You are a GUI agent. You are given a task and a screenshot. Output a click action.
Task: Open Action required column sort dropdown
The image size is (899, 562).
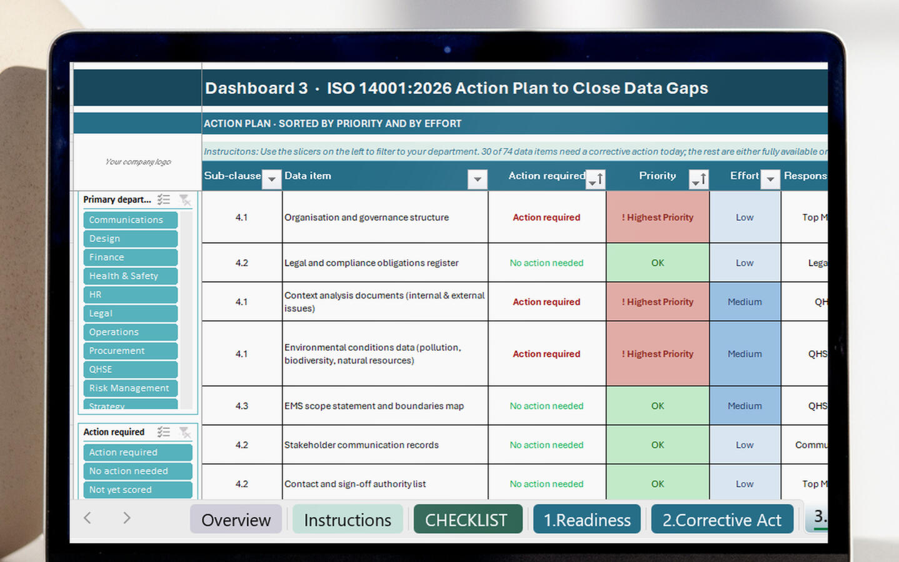596,179
